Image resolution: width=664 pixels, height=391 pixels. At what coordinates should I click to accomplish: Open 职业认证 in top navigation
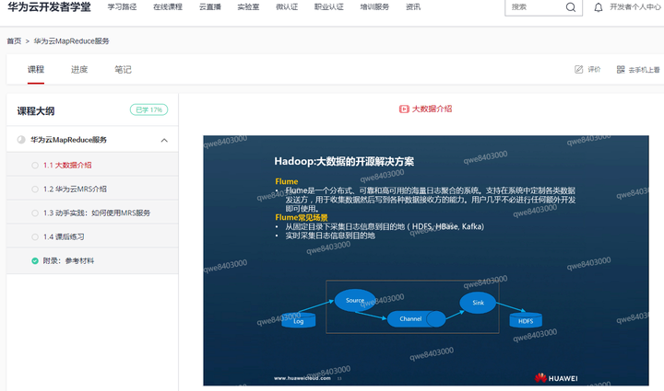pyautogui.click(x=328, y=6)
